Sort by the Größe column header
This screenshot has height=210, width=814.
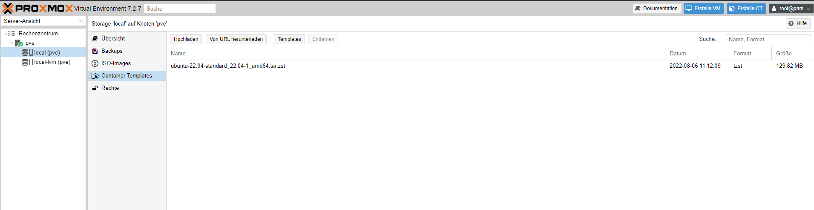[x=793, y=54]
